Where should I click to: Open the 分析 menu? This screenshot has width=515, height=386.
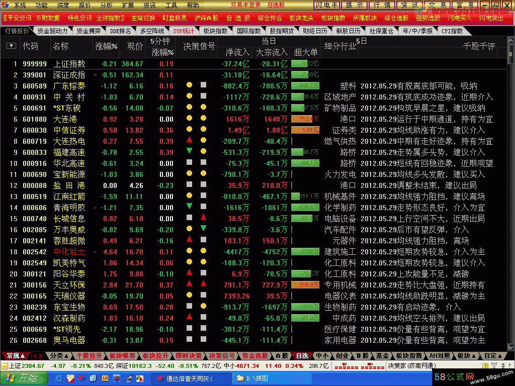[106, 5]
